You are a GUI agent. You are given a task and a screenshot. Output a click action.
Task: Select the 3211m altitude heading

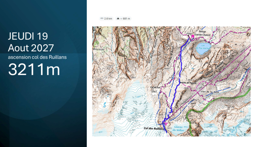point(34,69)
